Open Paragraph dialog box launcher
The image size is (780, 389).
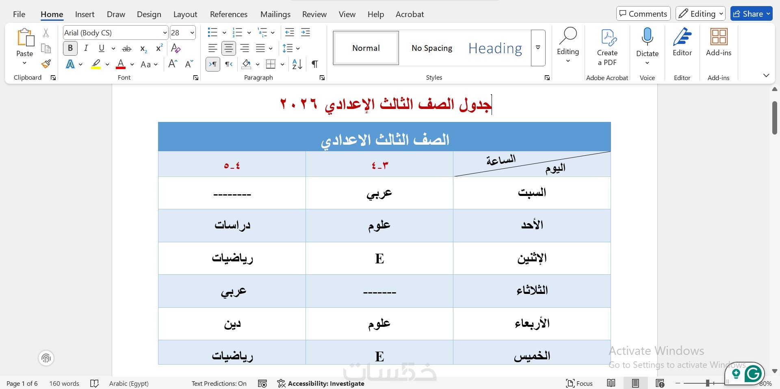[x=322, y=78]
